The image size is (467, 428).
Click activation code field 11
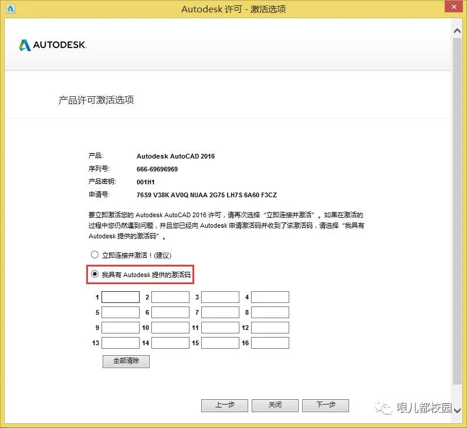click(221, 328)
